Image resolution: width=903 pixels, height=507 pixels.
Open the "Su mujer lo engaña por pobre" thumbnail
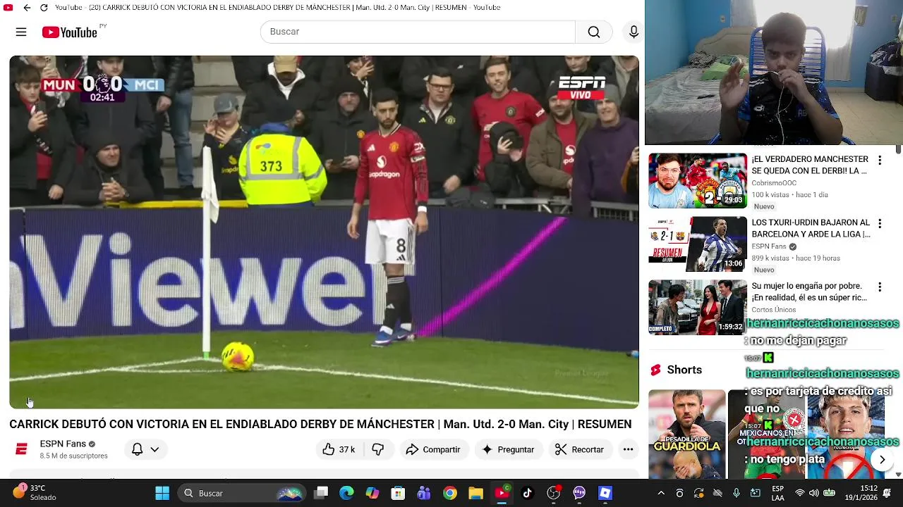[698, 307]
